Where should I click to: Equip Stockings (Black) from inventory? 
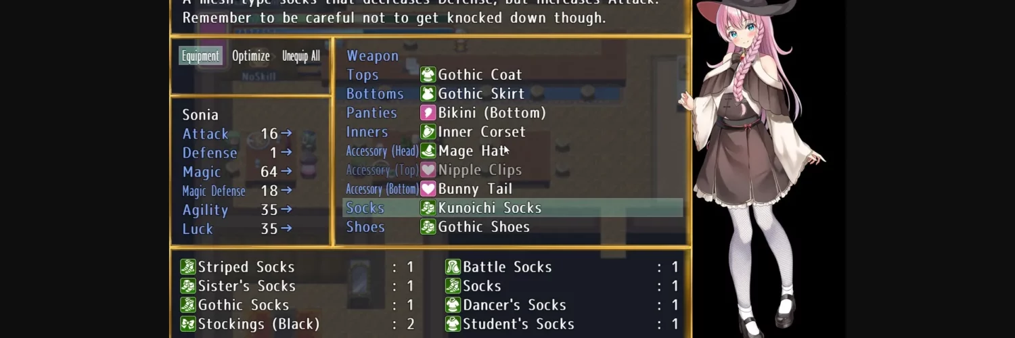pos(298,324)
